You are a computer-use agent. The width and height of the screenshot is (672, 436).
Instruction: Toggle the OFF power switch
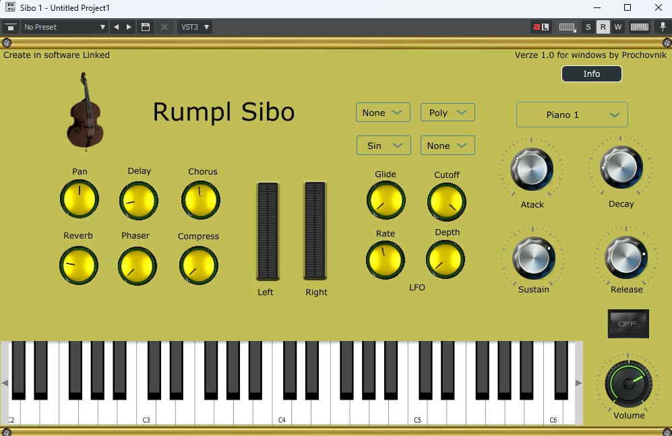(x=628, y=323)
